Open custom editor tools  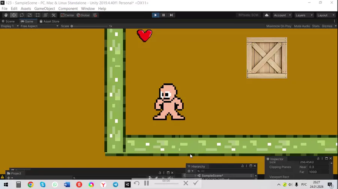coord(53,15)
